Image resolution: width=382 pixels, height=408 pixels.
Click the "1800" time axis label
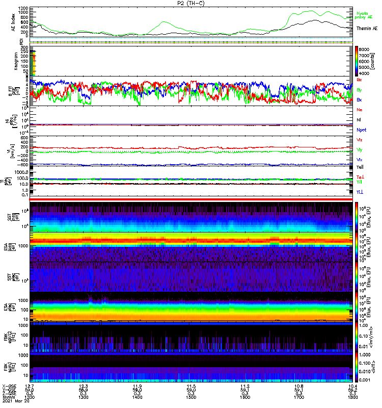coord(352,397)
